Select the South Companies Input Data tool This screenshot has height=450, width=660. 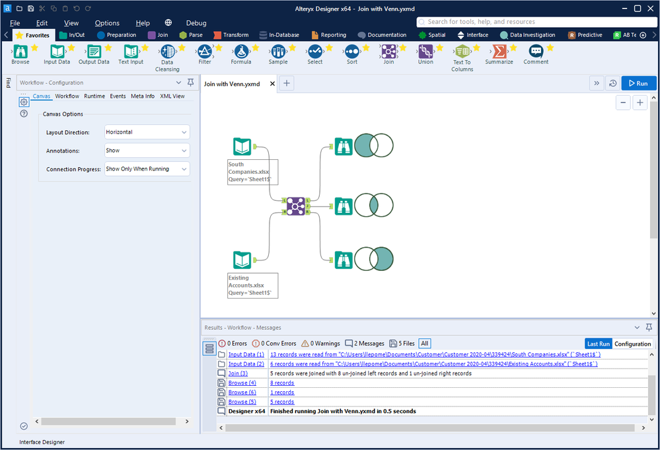coord(242,147)
